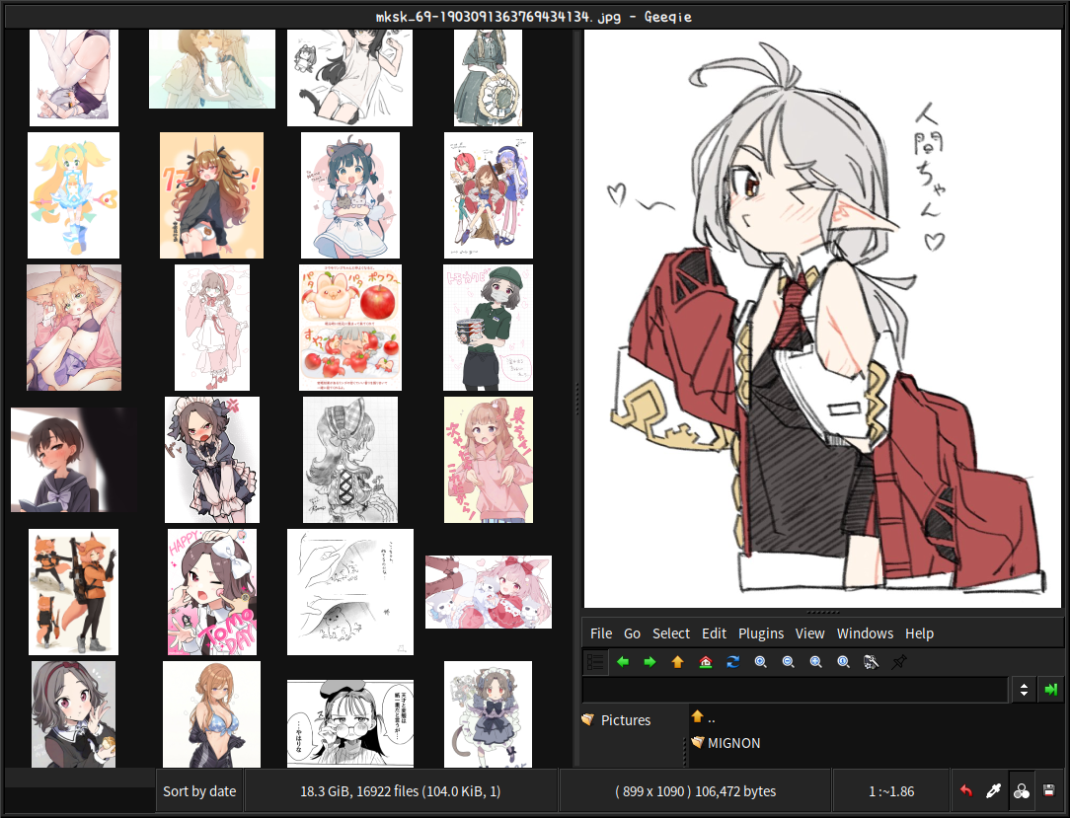Click the Pictures bookmark
The width and height of the screenshot is (1070, 818).
(625, 720)
